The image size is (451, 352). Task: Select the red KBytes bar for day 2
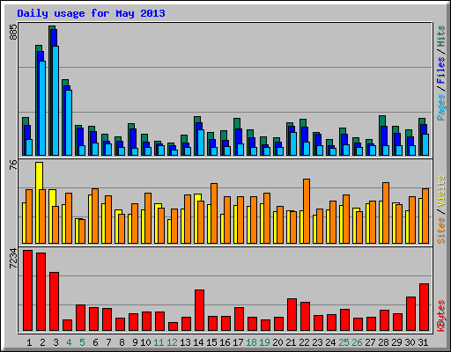pyautogui.click(x=41, y=292)
